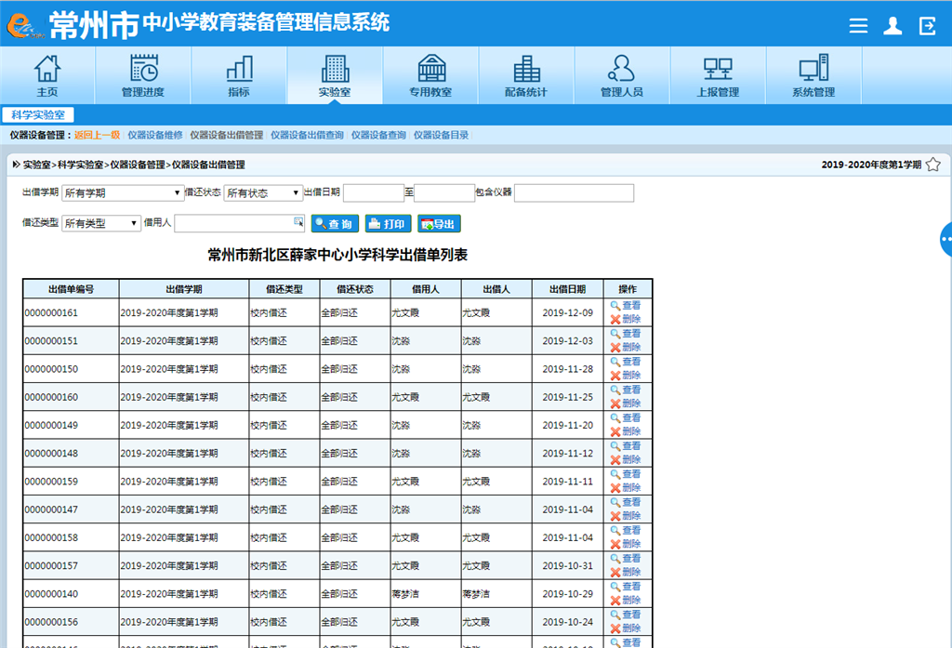
Task: Select the 科学实验室 tab
Action: coord(37,114)
